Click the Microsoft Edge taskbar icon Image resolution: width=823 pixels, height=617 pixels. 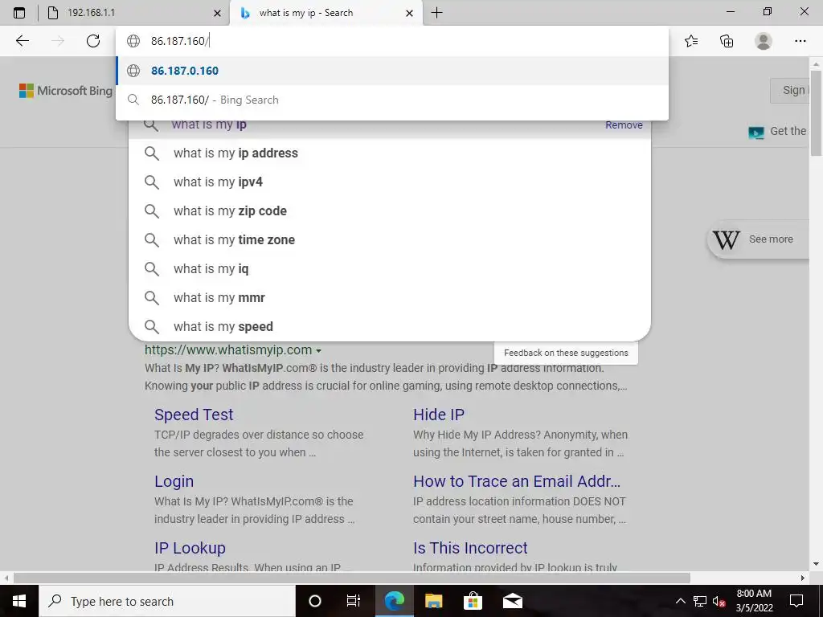click(x=394, y=601)
